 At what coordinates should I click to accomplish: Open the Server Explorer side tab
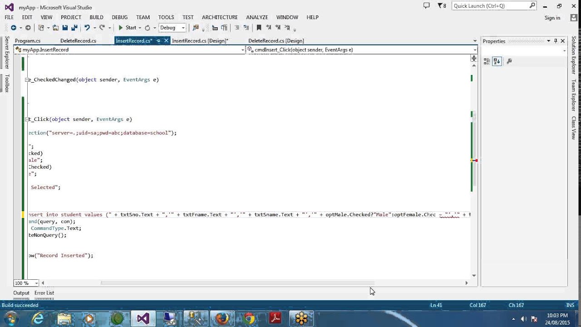tap(7, 53)
